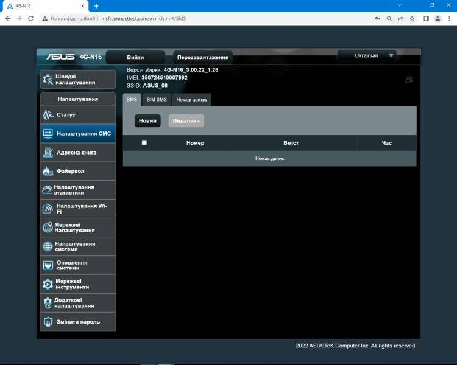Click the Додаткові налаштування gear icon
Screen dimensions: 457x365
click(x=48, y=303)
